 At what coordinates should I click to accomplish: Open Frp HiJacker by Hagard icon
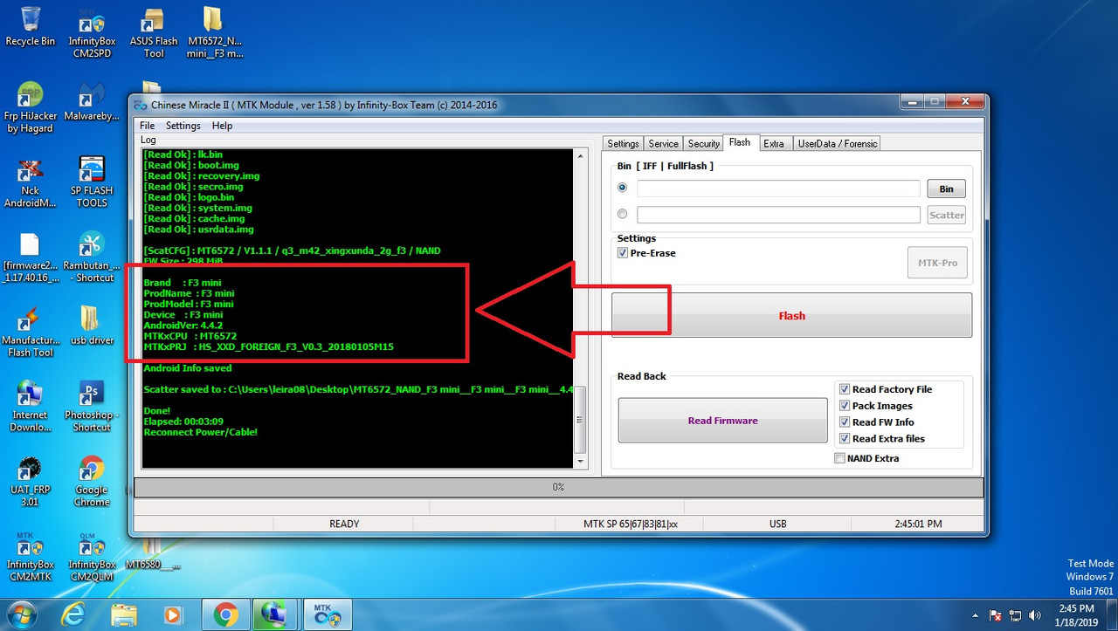tap(31, 108)
